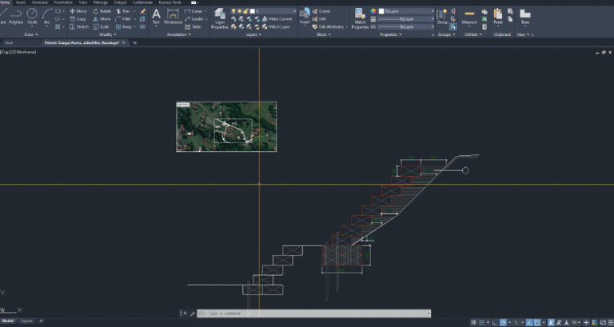Click Match Properties tool

tap(360, 18)
